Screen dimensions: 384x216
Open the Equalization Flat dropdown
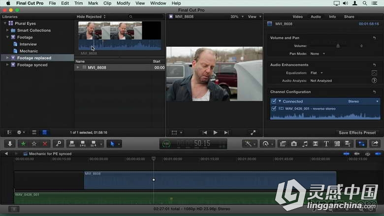[317, 73]
